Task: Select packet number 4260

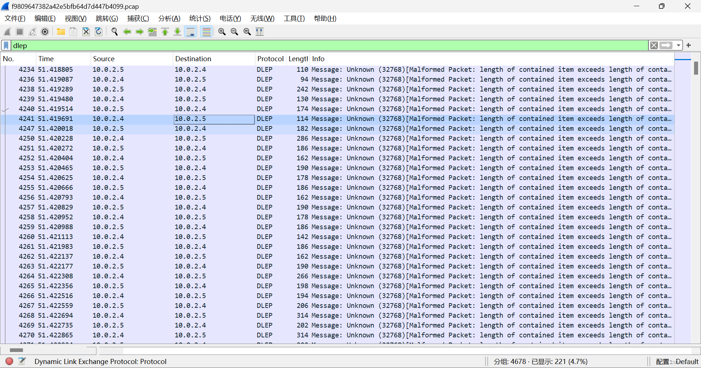Action: [337, 237]
